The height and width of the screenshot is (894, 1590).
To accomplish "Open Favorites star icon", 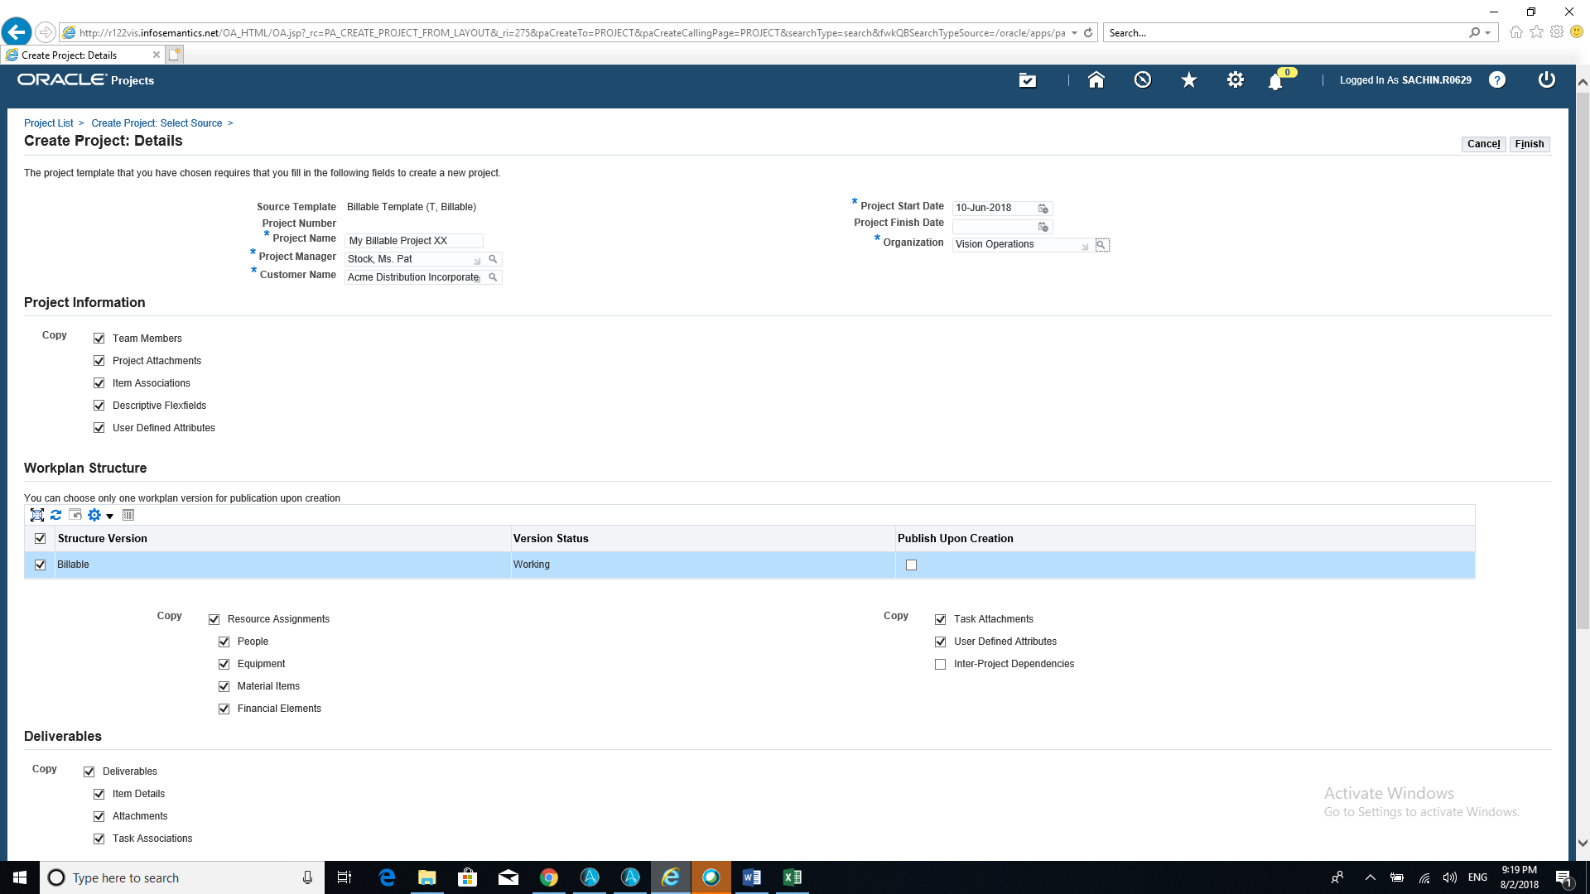I will tap(1189, 80).
